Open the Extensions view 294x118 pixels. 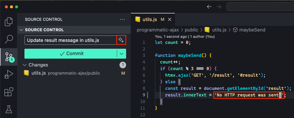[9, 92]
